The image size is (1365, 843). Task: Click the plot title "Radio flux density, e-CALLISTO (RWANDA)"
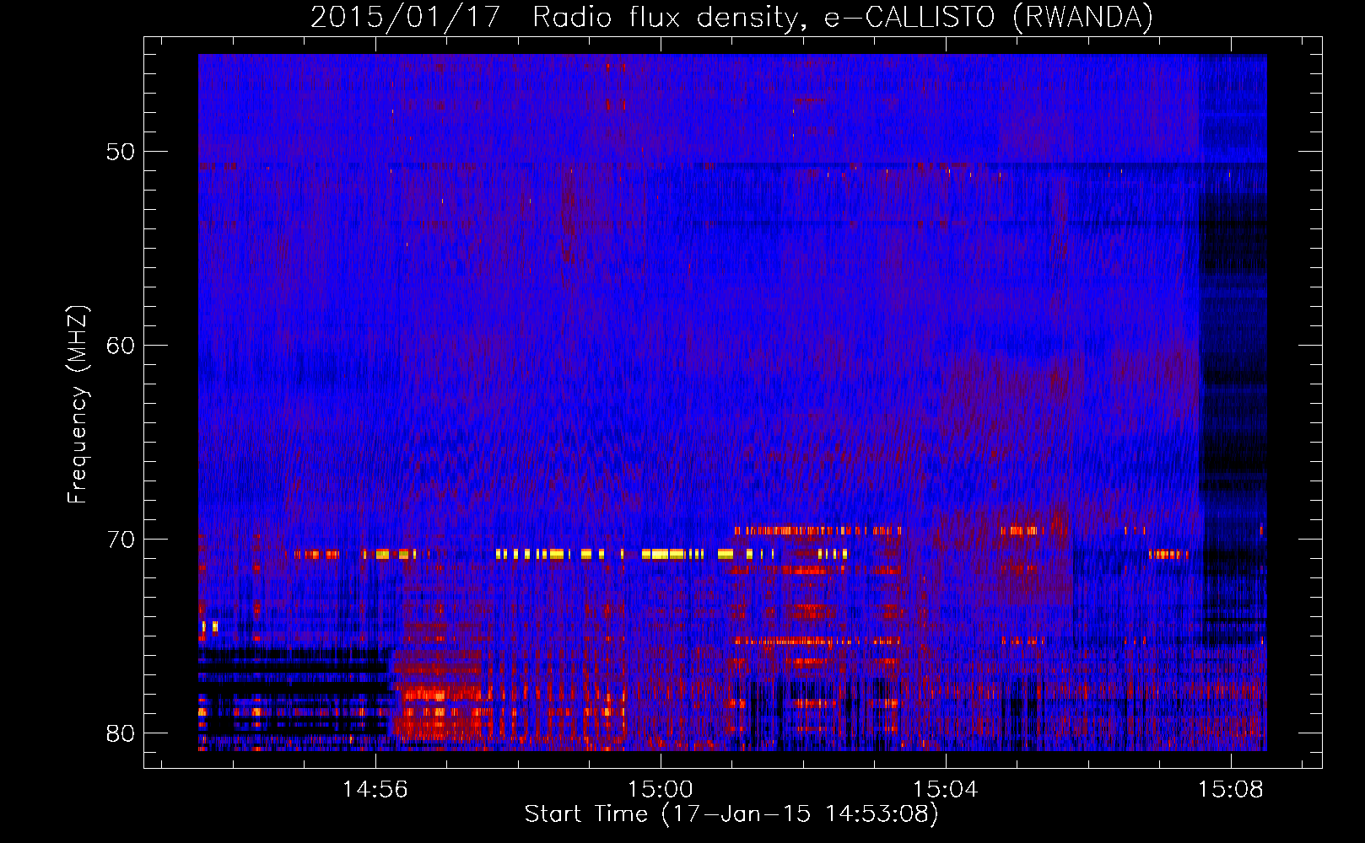tap(843, 17)
